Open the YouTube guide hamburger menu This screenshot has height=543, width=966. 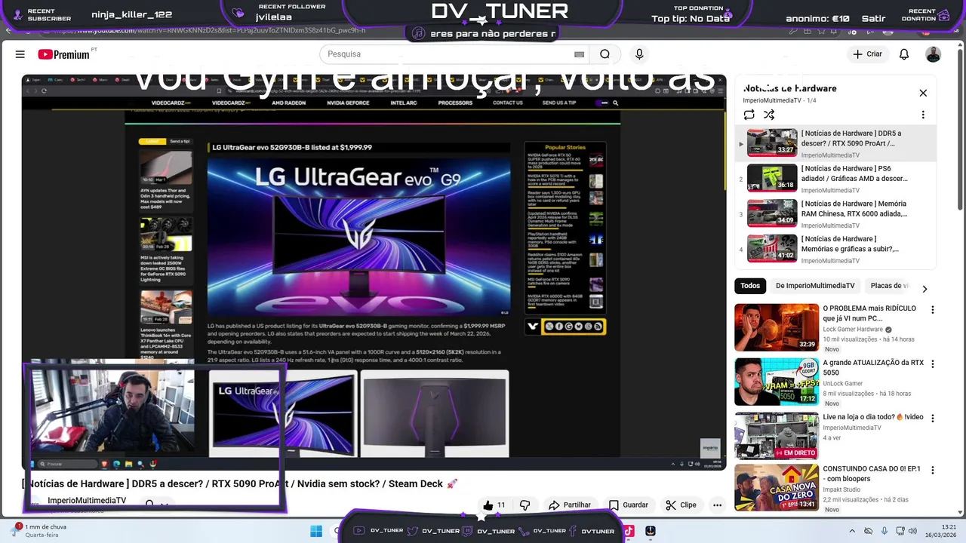(x=20, y=54)
